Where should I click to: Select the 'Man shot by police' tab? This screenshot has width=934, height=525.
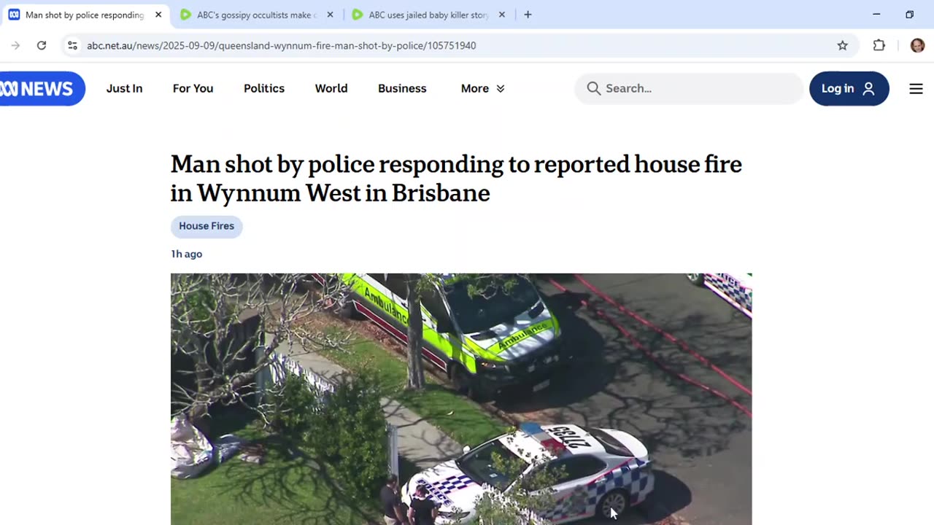click(85, 15)
